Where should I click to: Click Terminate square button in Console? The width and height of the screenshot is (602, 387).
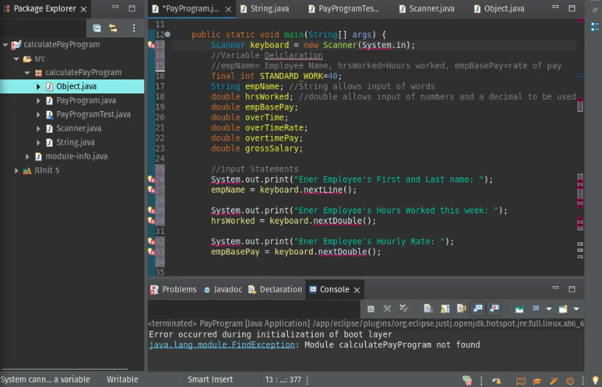point(370,309)
